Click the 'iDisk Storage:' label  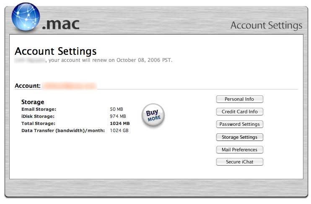click(38, 116)
